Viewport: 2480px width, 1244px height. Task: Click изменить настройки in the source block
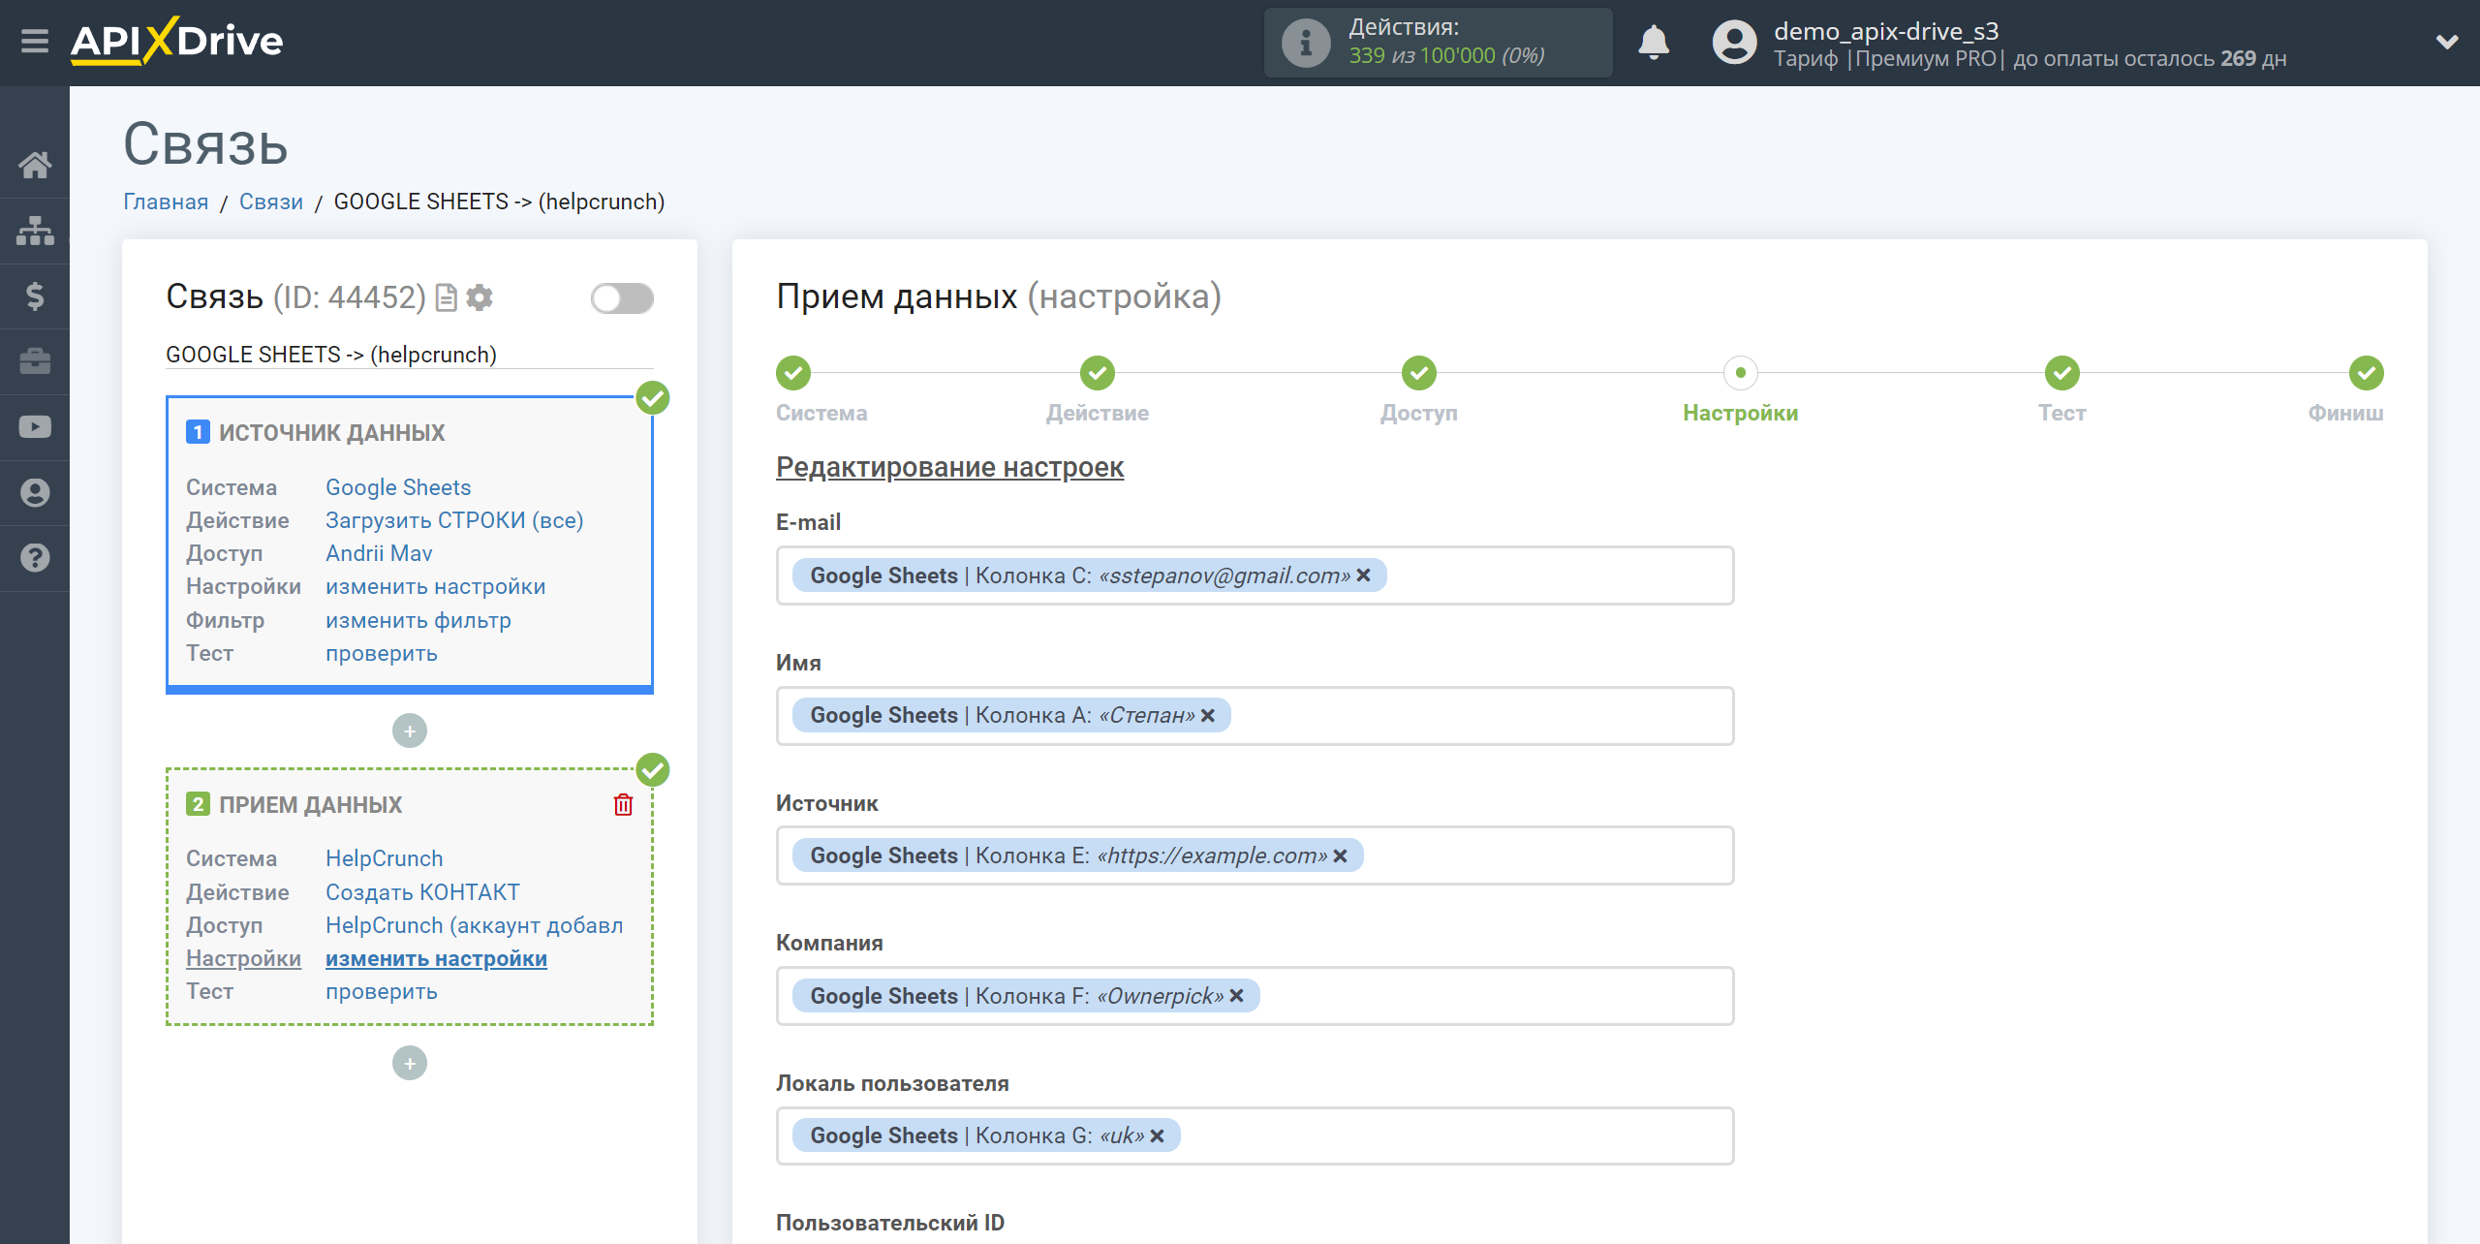pyautogui.click(x=436, y=586)
